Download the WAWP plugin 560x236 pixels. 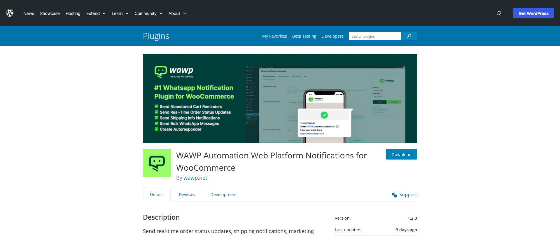point(401,154)
